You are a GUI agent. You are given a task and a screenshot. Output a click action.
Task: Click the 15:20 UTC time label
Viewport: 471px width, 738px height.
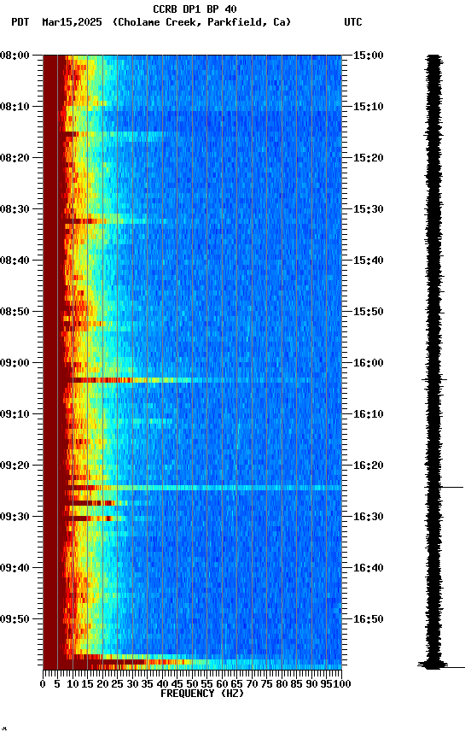pyautogui.click(x=369, y=158)
